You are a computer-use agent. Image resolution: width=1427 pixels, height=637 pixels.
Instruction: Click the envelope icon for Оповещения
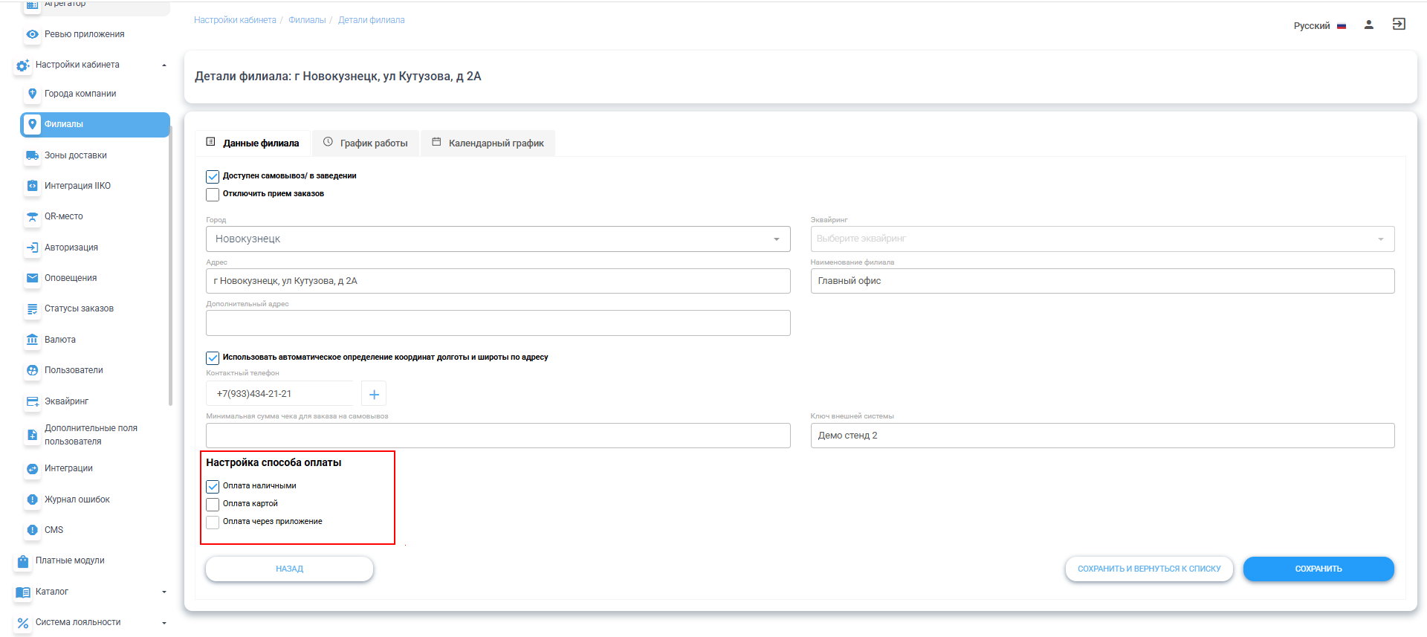[32, 278]
